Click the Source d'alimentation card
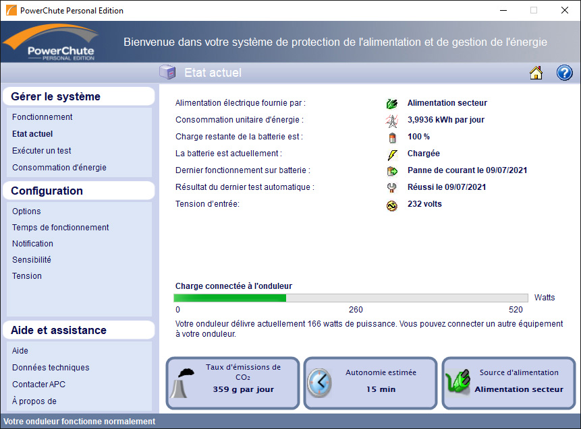 point(509,383)
